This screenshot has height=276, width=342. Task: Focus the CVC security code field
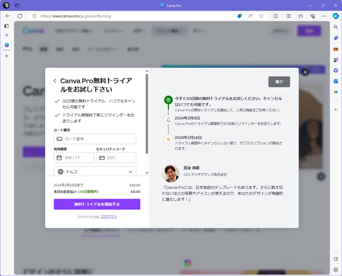coord(116,158)
